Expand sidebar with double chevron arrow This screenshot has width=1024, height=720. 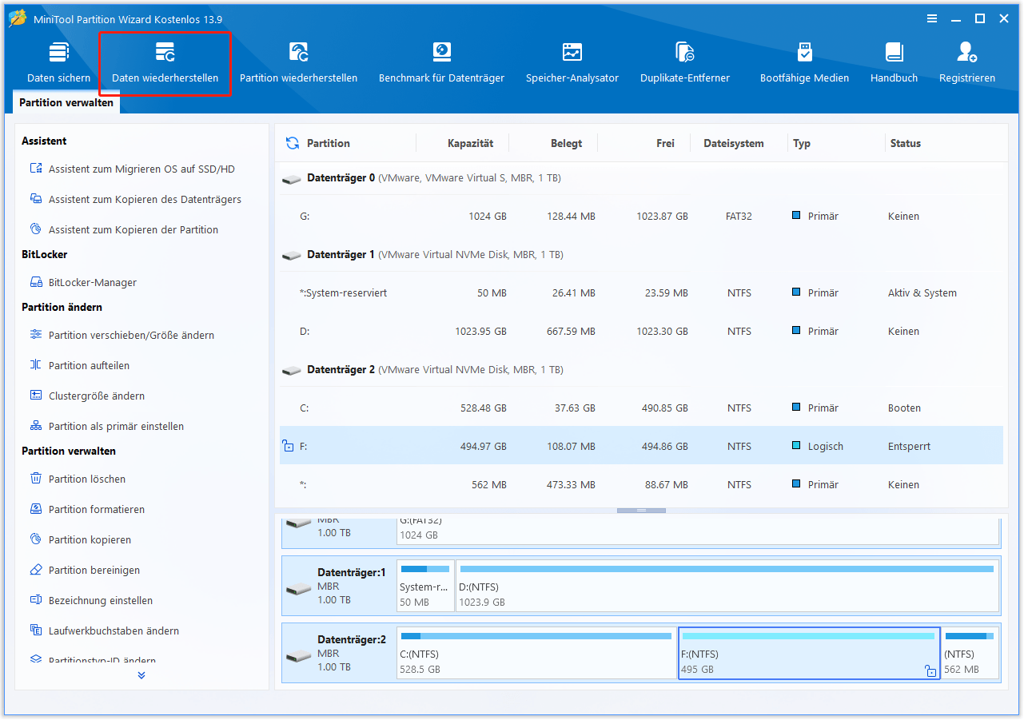point(141,675)
